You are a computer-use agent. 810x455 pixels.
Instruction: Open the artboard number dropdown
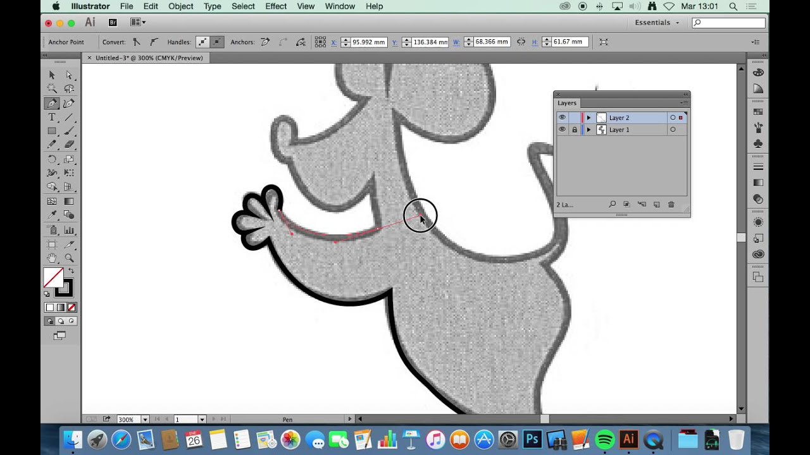click(202, 420)
